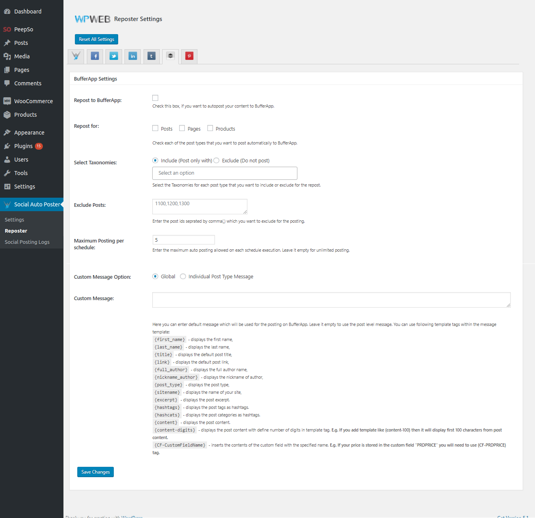The image size is (535, 518).
Task: Click the Custom Message text area
Action: (x=331, y=300)
